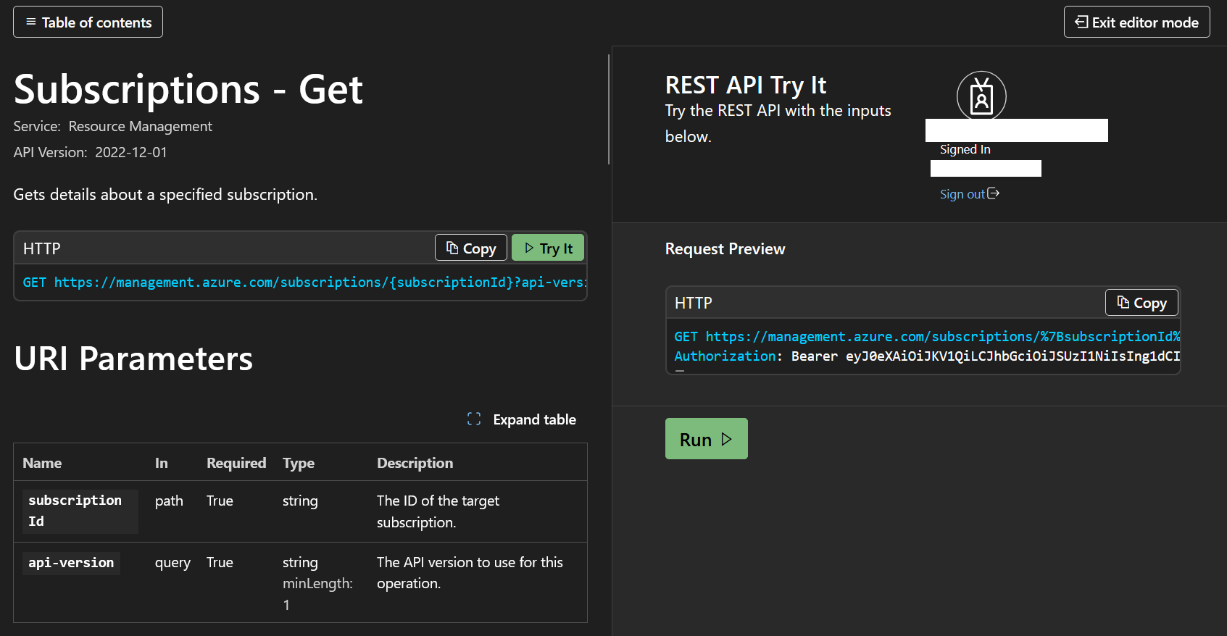Click 'The API version to use' description
This screenshot has width=1227, height=636.
pos(470,572)
